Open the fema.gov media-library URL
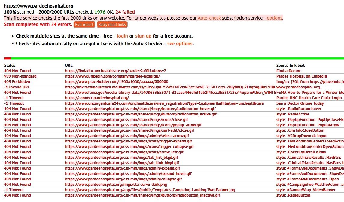The image size is (344, 202). tap(170, 93)
